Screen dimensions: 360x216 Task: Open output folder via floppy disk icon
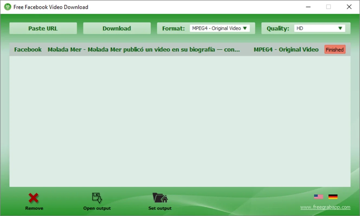pos(97,198)
